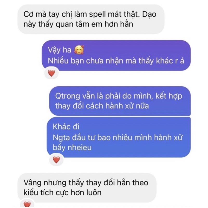Screen dimensions: 208x208
Task: Select the 'Khác đi' message bubble
Action: tap(119, 137)
